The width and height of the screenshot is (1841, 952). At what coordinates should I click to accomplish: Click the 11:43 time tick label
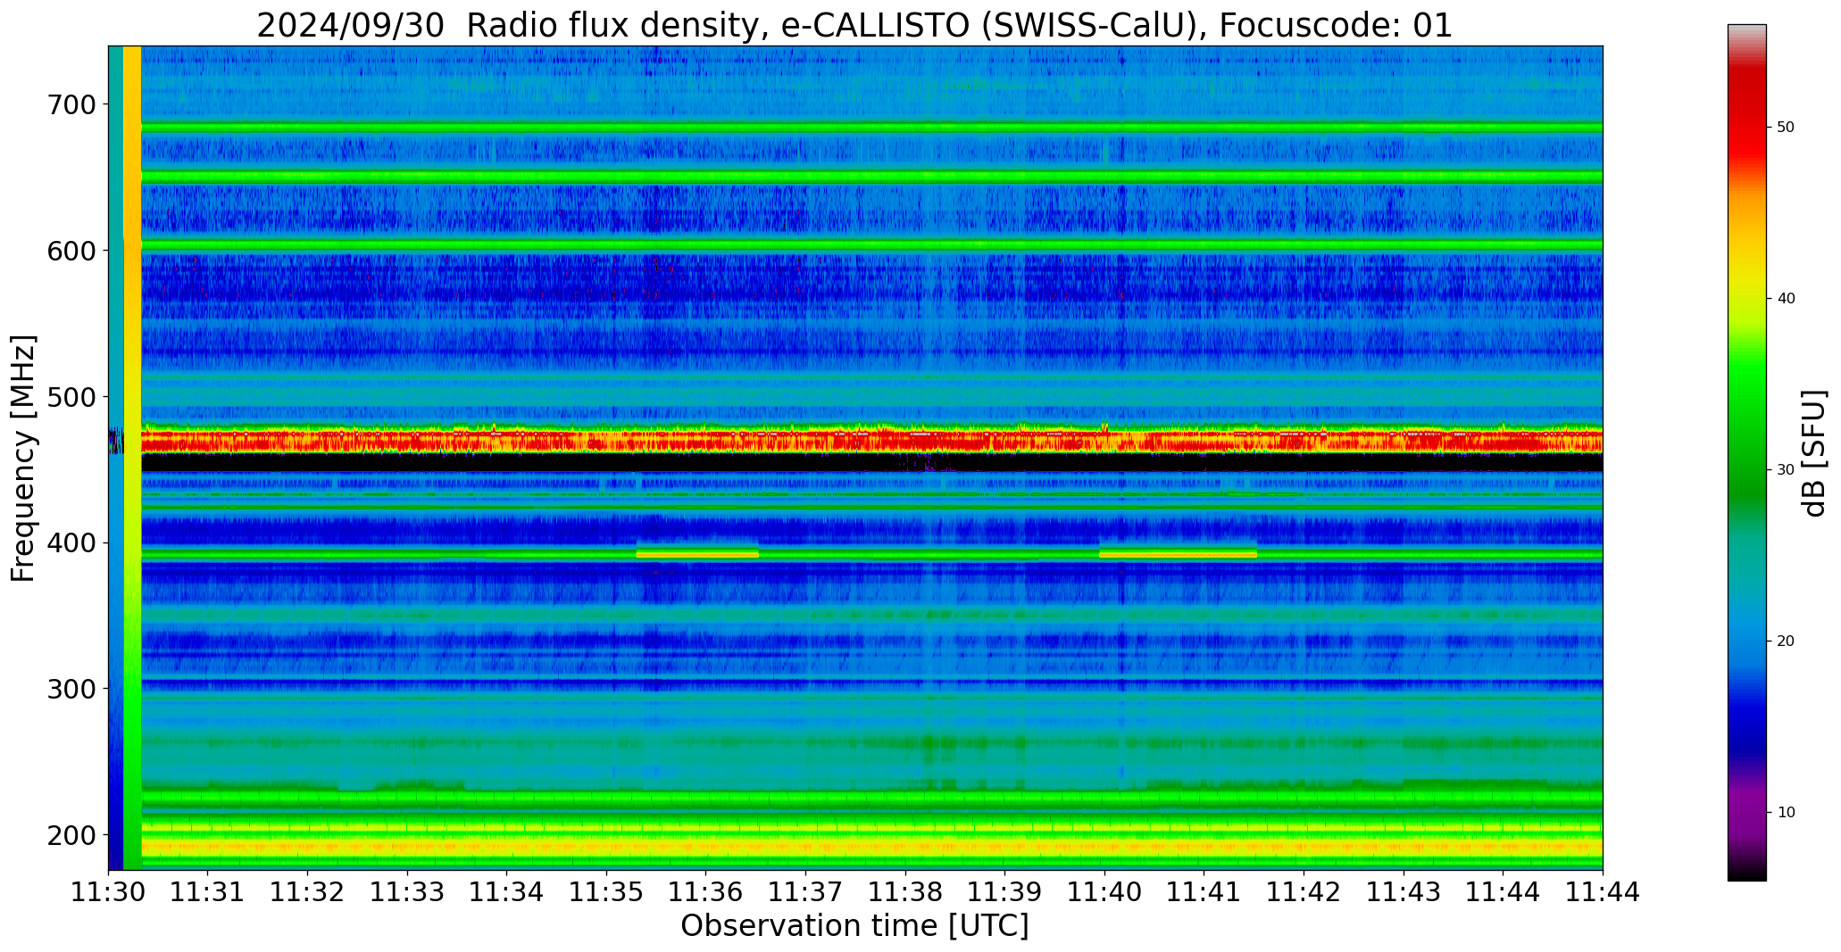pos(1404,892)
